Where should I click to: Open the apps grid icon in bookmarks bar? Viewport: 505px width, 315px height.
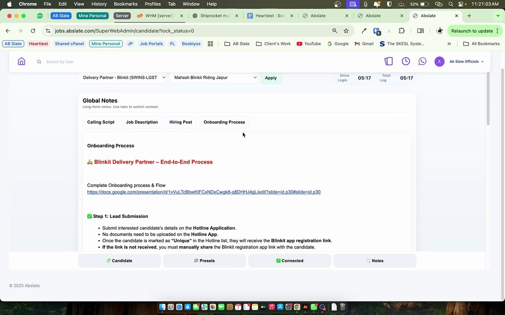pyautogui.click(x=210, y=44)
